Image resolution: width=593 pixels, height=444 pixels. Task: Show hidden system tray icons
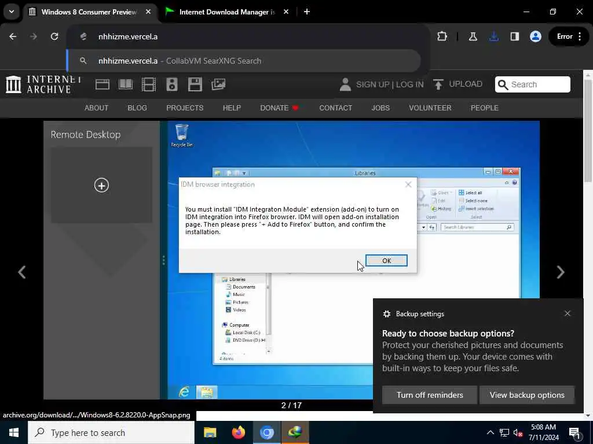click(490, 432)
